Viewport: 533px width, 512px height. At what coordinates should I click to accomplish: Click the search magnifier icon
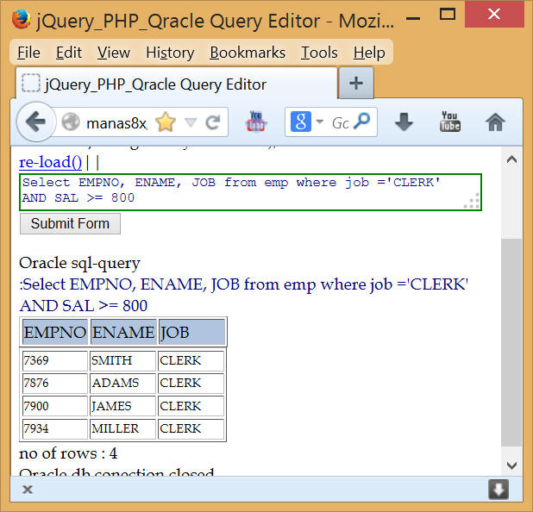(362, 122)
